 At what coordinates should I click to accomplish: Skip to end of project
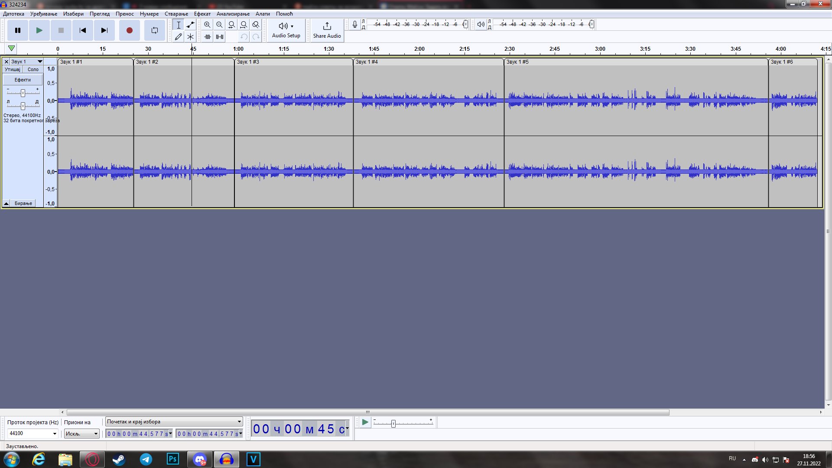pos(104,30)
